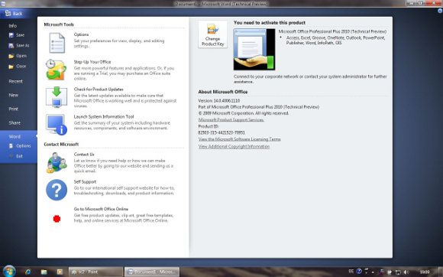Click the sidebar Options icon under Word
Image resolution: width=443 pixels, height=277 pixels.
pos(11,146)
